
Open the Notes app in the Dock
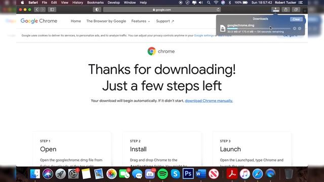[x=86, y=174]
